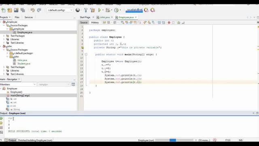The image size is (259, 146).
Task: Click the blue memory usage bar
Action: 134,10
